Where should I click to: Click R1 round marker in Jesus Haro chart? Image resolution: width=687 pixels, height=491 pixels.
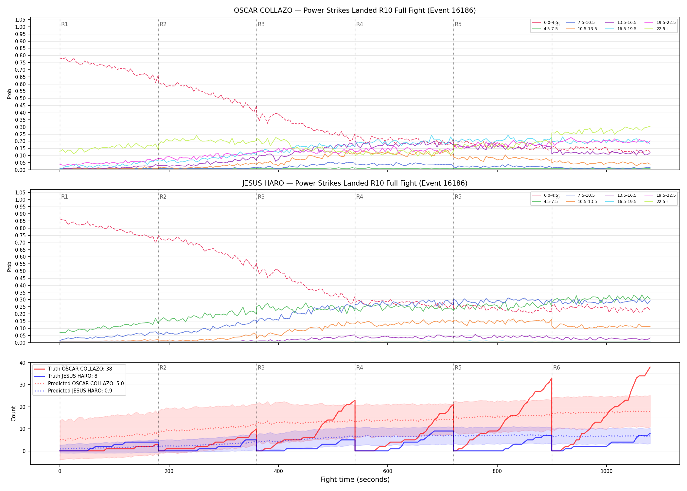coord(64,197)
